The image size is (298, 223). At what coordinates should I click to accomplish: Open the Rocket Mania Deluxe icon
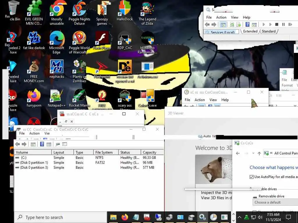click(79, 99)
